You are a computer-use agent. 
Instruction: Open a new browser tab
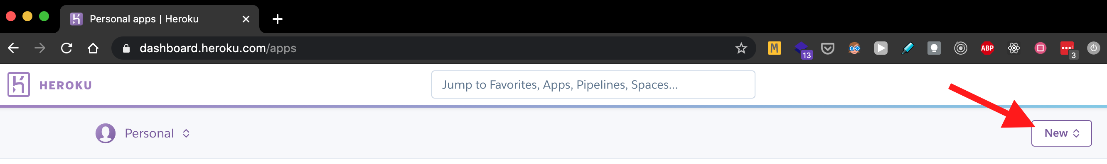click(x=278, y=19)
